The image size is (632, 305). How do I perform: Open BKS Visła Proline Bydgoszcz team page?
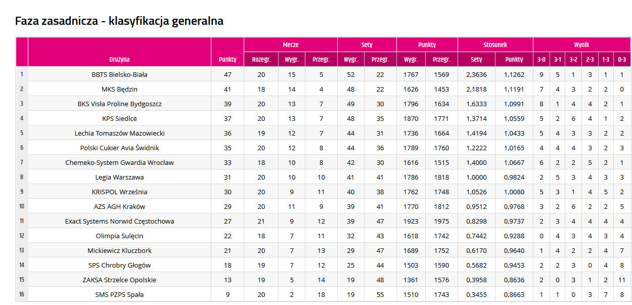point(119,104)
